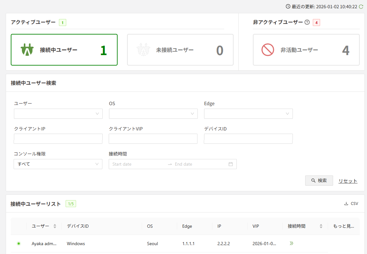The width and height of the screenshot is (367, 254).
Task: Select the 非活動ユーザー card
Action: point(306,50)
